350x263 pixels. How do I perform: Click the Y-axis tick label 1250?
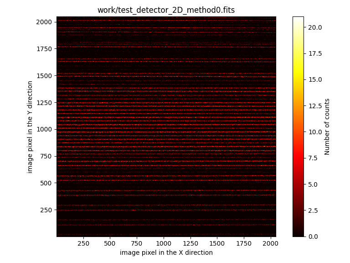(45, 103)
